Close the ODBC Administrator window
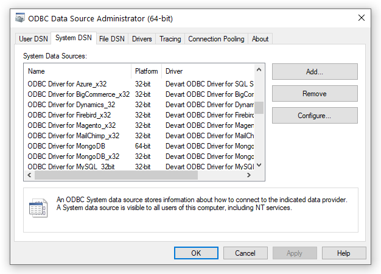Screen dimensions: 381x274 [x=361, y=18]
